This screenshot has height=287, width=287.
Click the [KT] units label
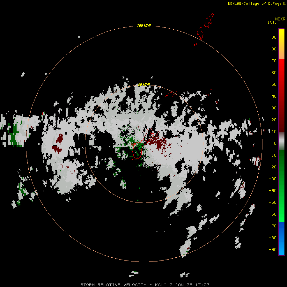pyautogui.click(x=272, y=22)
